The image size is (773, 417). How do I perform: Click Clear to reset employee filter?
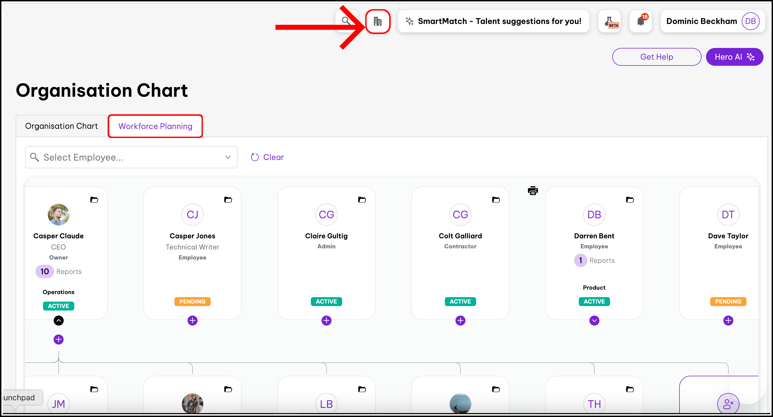pos(267,157)
